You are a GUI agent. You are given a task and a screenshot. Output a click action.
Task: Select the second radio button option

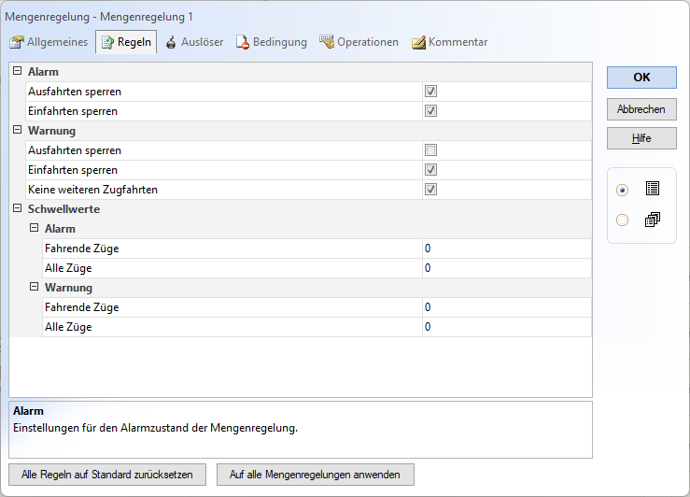[x=623, y=220]
